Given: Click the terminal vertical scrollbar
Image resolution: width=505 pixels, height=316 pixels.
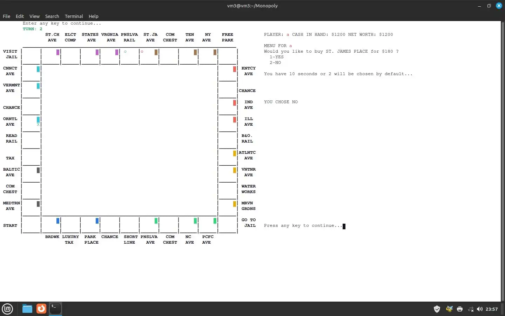Looking at the screenshot, I should point(503,161).
